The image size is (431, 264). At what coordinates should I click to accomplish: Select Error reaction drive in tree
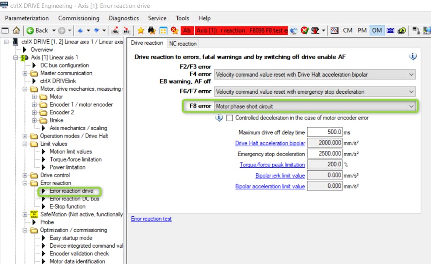(x=71, y=191)
